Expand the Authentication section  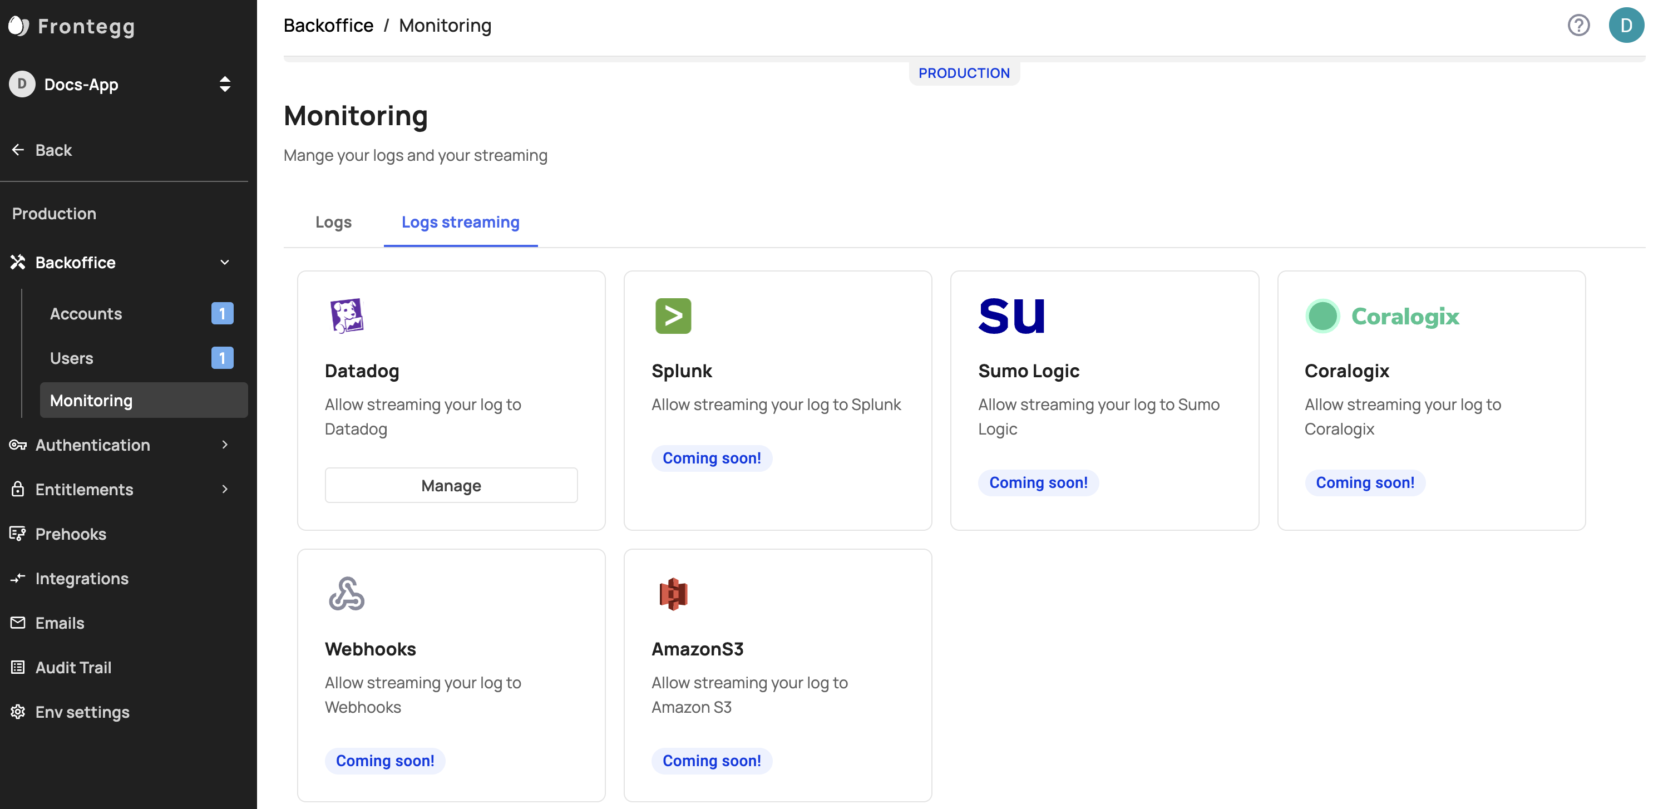pos(225,445)
